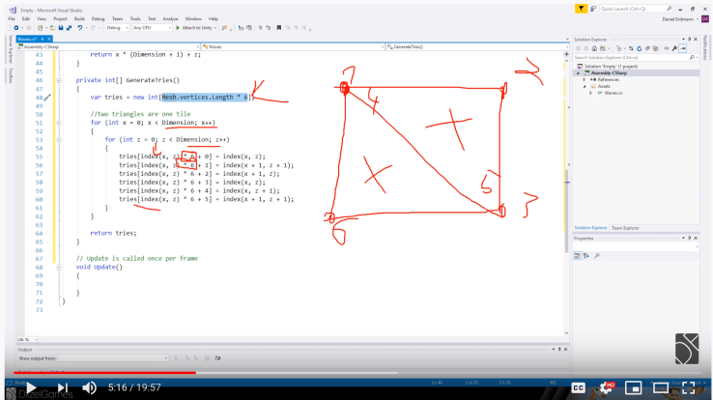Click the red video progress bar
The height and width of the screenshot is (400, 713).
click(97, 373)
